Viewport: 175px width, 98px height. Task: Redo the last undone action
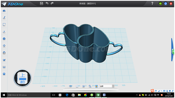[52, 3]
